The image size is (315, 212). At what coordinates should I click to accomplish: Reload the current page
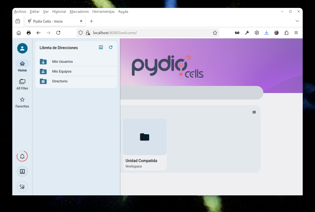coord(58,33)
